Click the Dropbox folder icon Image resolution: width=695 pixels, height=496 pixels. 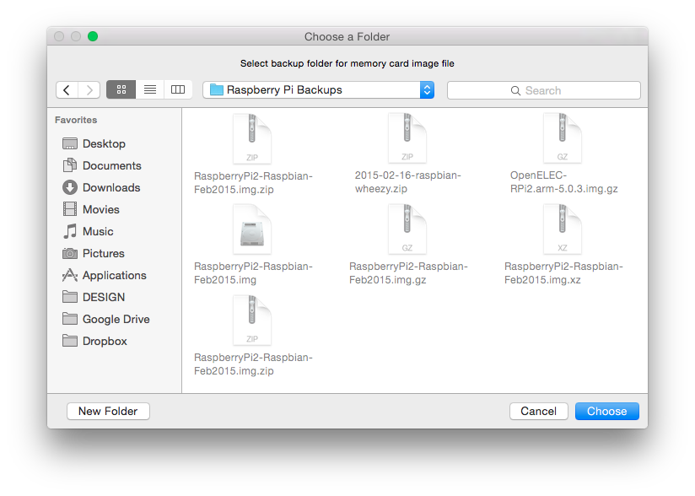click(70, 341)
